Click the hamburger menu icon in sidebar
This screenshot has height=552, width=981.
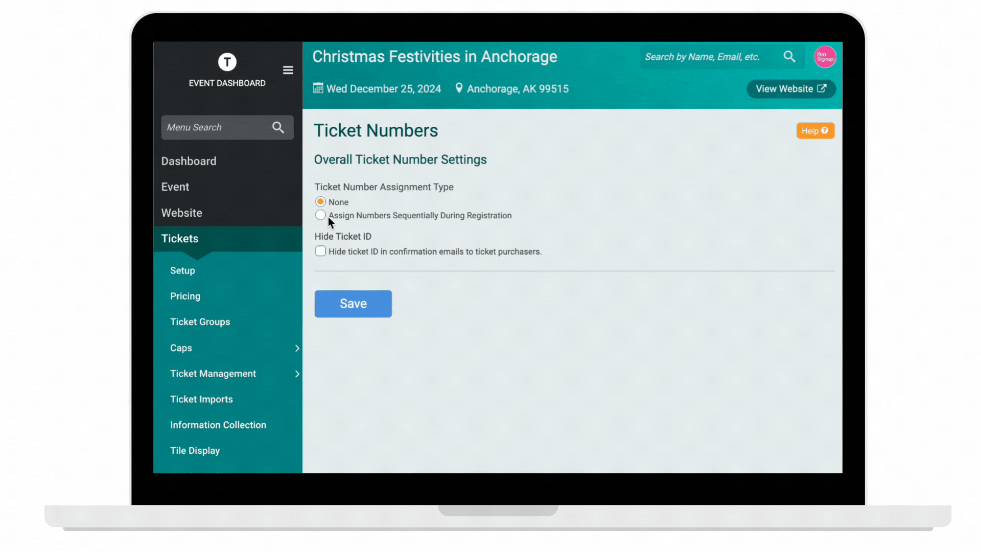click(288, 70)
